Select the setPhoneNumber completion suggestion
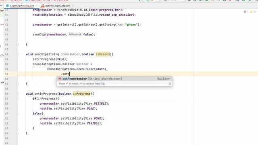The width and height of the screenshot is (258, 145). click(x=114, y=79)
